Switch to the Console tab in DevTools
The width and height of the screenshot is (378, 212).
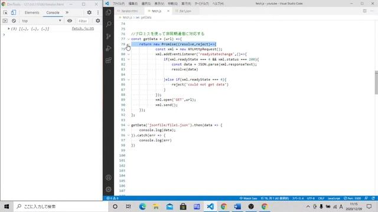click(x=53, y=12)
